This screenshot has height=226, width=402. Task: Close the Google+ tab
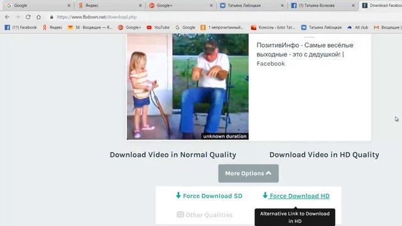(x=211, y=6)
